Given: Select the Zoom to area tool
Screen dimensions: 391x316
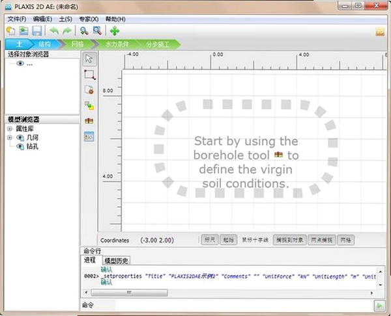Looking at the screenshot, I should [97, 31].
